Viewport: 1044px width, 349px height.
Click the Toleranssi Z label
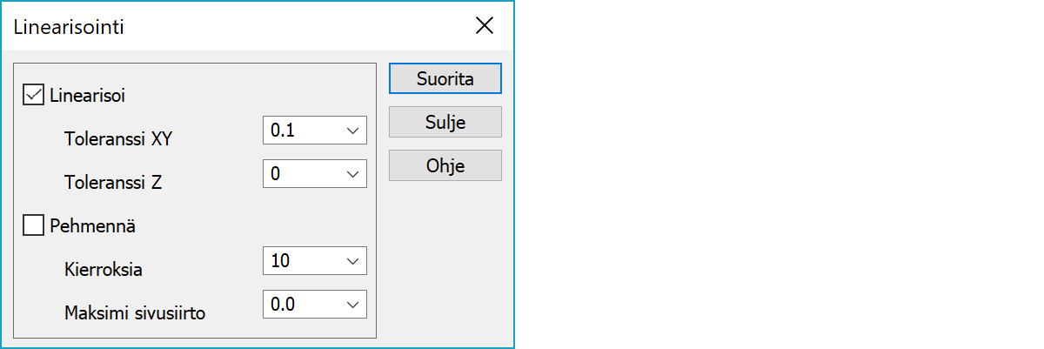(113, 183)
